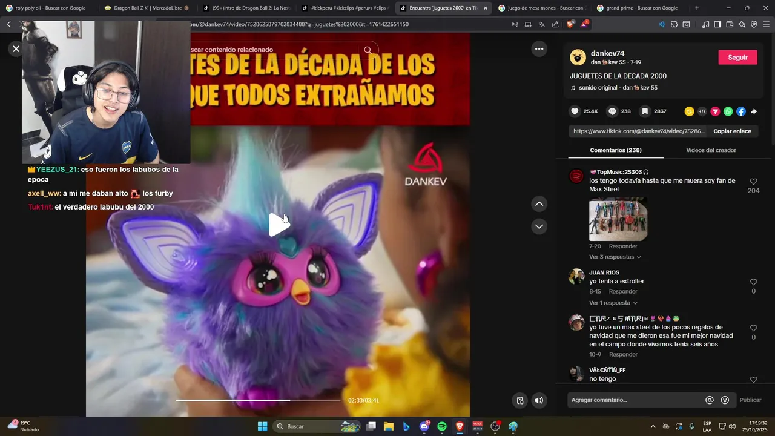Screen dimensions: 775x436
Task: Close the 'Encuentra juguetes 2000' TikTok tab
Action: pyautogui.click(x=485, y=8)
